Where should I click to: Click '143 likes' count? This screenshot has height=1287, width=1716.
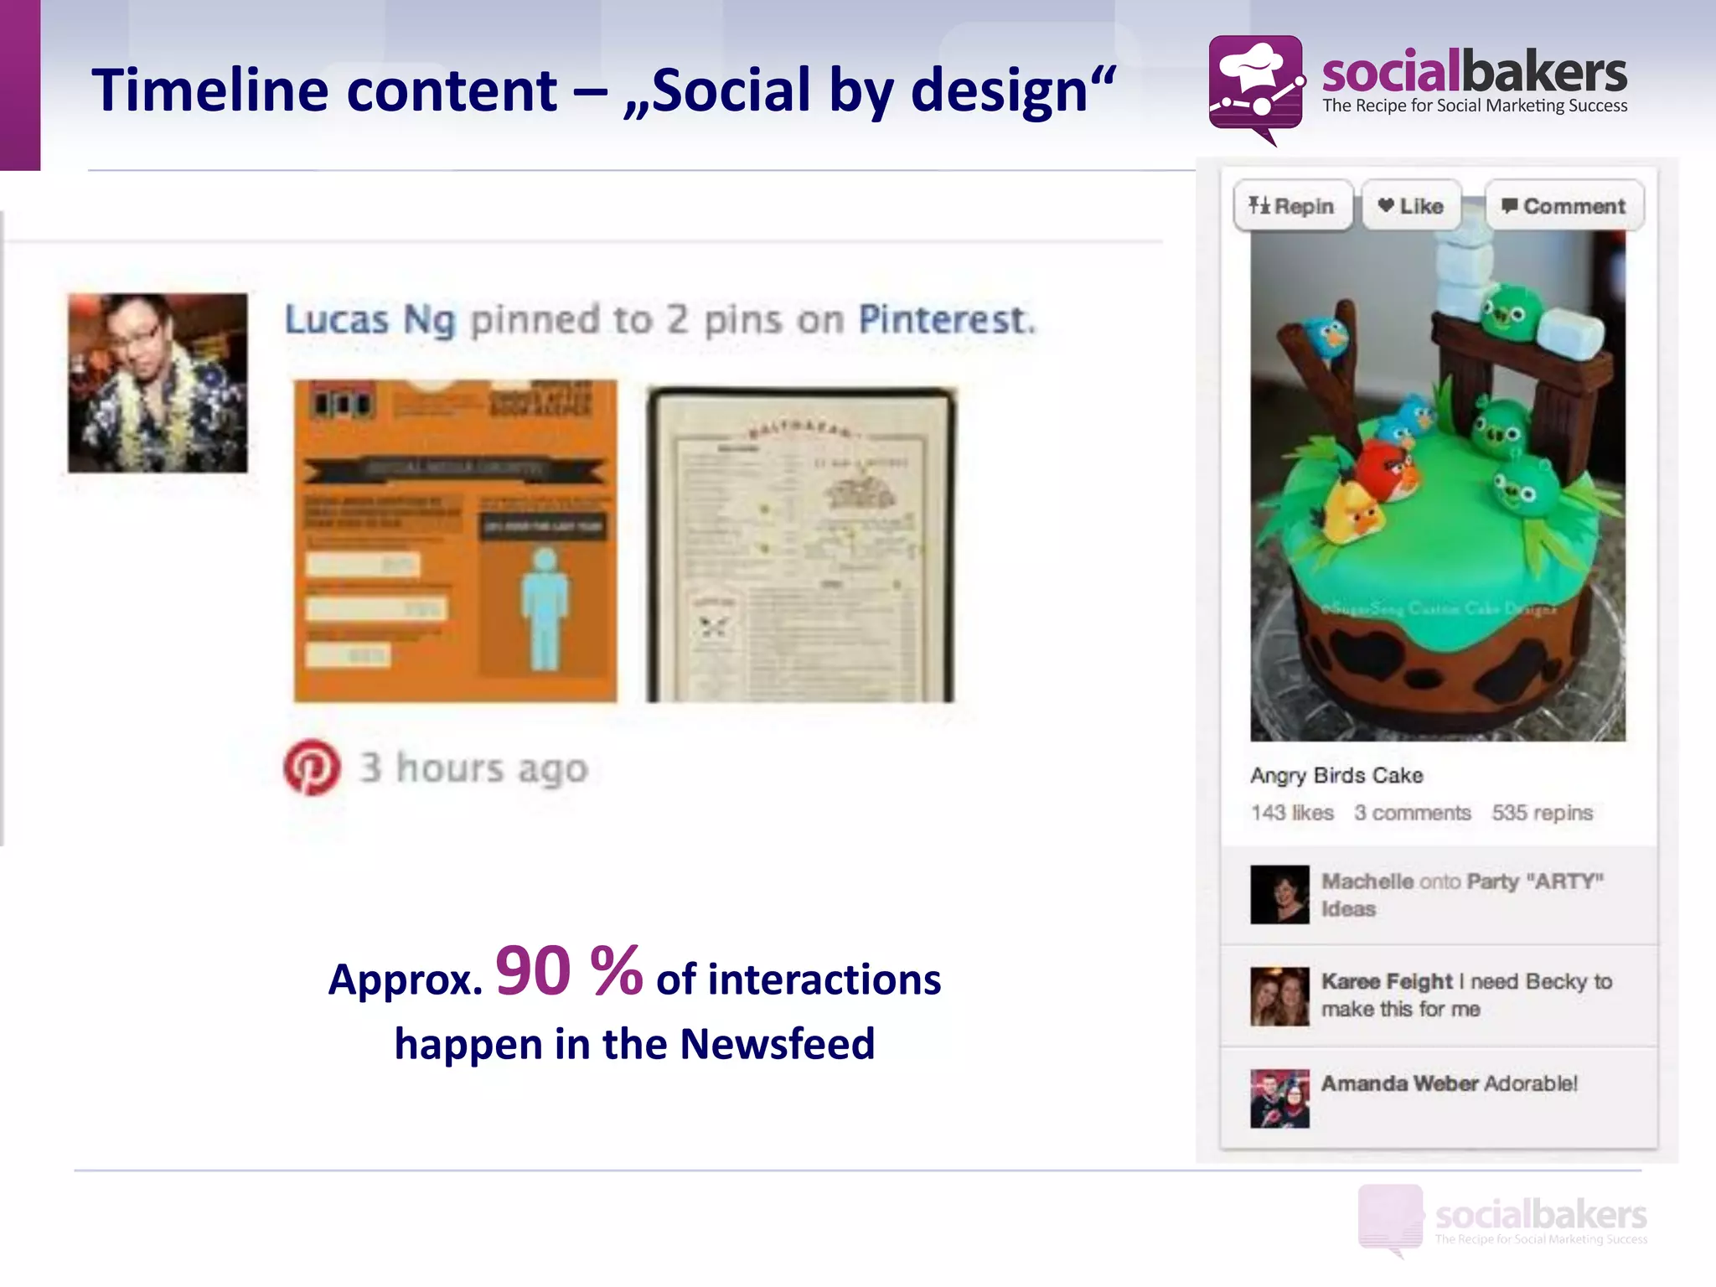(x=1292, y=813)
